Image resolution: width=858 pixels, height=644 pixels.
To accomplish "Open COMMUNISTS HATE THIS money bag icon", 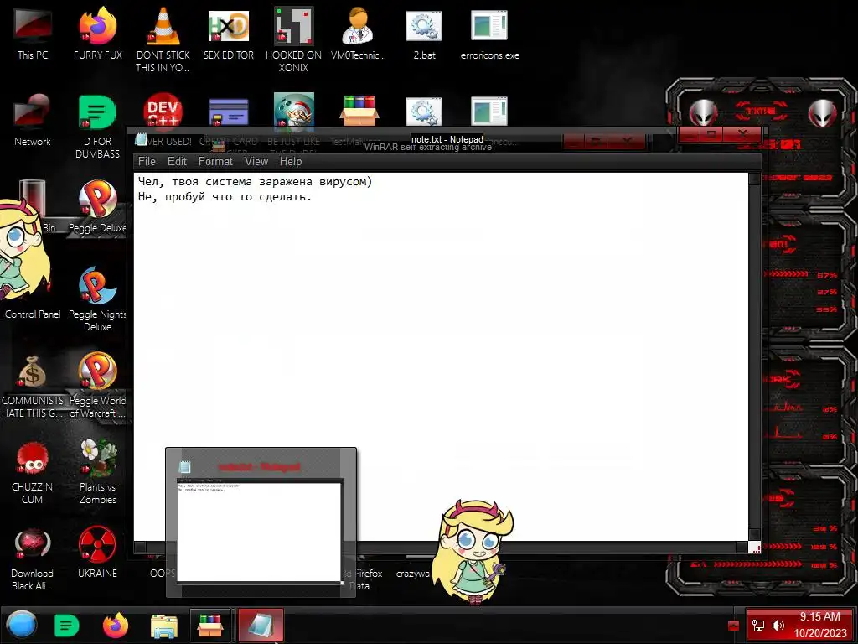I will (x=33, y=386).
